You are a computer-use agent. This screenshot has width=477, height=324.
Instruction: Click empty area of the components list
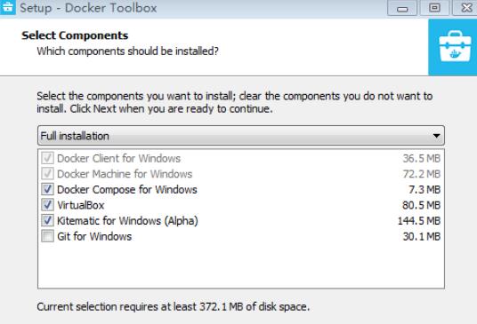241,265
